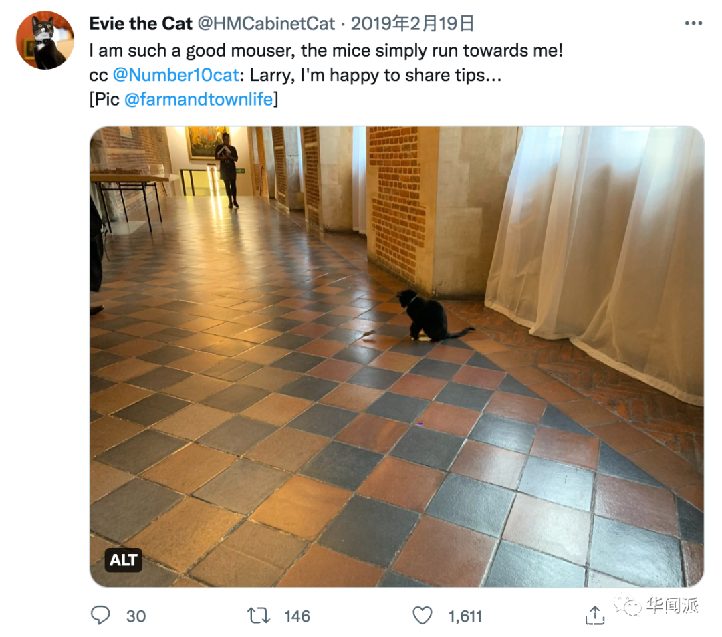The width and height of the screenshot is (722, 637).
Task: Click the like count 1,611
Action: point(465,616)
